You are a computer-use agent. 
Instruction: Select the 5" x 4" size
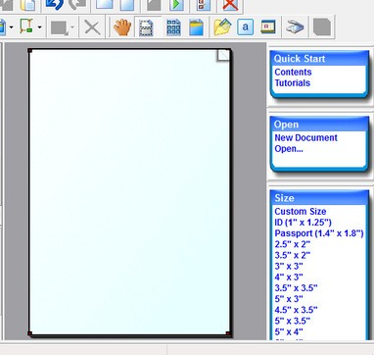coord(289,331)
